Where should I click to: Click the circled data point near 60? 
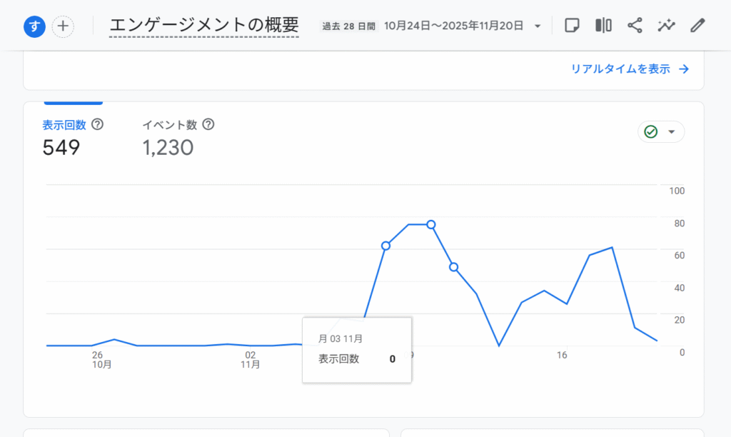pyautogui.click(x=385, y=246)
